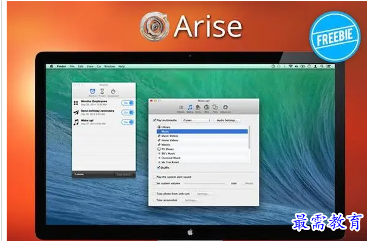Image resolution: width=367 pixels, height=241 pixels.
Task: Select the TV Shows playlist
Action: (202, 149)
